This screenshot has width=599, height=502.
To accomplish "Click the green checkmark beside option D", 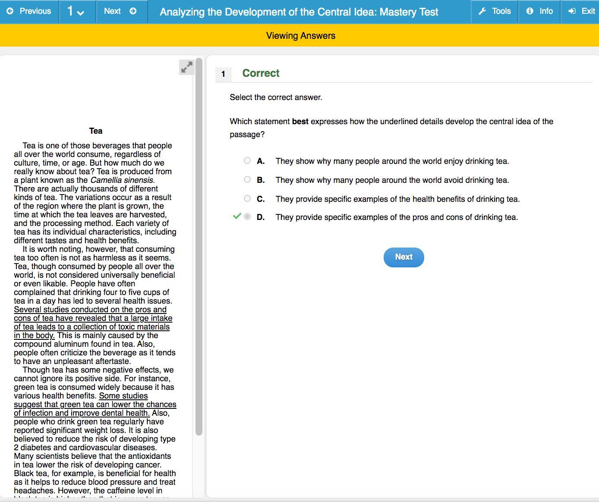I will point(236,216).
